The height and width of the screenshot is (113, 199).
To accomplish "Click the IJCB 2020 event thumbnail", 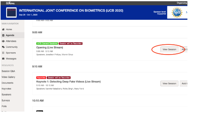I will (11, 12).
